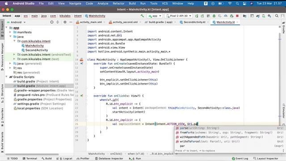286x161 pixels.
Task: Select settings.gradle file
Action: pyautogui.click(x=40, y=104)
